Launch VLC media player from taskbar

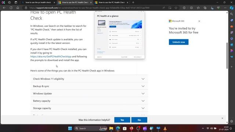click(x=165, y=128)
